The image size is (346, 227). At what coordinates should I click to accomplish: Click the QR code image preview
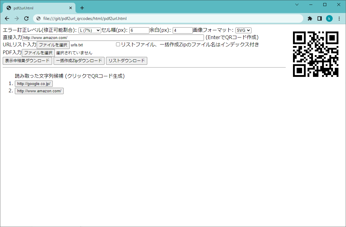pos(315,54)
